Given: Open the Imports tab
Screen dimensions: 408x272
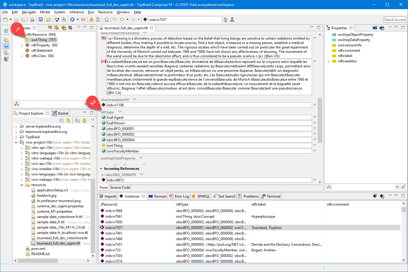Looking at the screenshot, I should [108, 196].
